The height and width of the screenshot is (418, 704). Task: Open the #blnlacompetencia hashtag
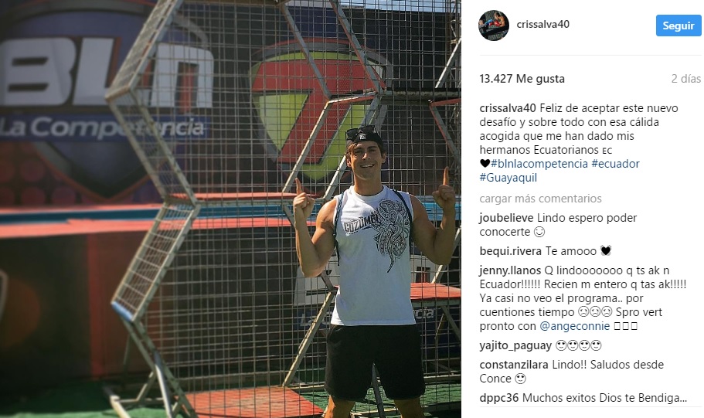click(539, 164)
